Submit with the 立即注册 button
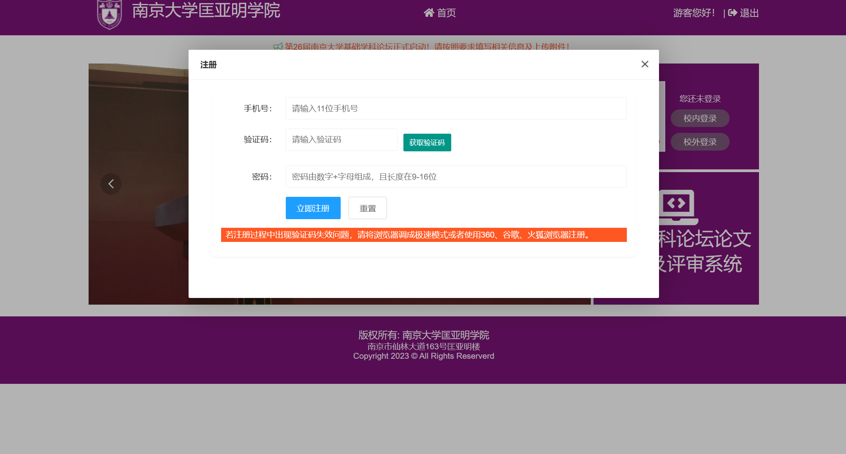The width and height of the screenshot is (846, 454). click(x=313, y=208)
